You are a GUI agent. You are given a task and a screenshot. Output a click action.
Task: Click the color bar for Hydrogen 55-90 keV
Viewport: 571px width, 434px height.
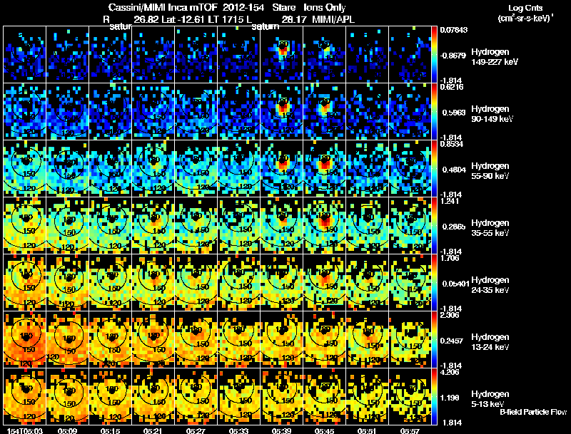pyautogui.click(x=434, y=169)
